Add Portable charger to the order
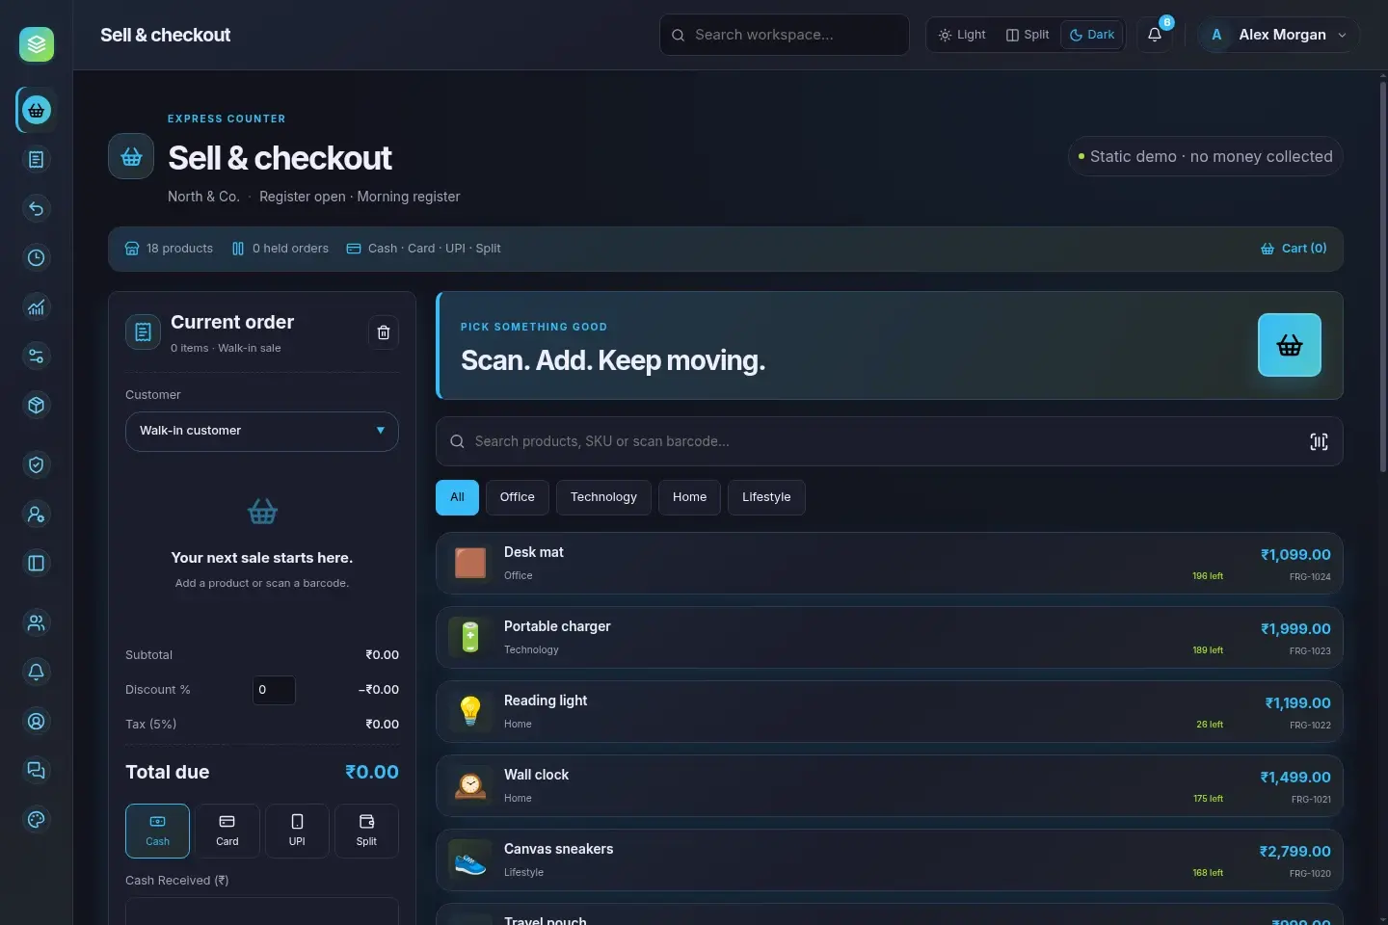 coord(890,638)
